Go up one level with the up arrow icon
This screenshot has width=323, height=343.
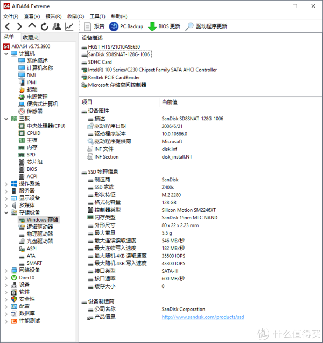coord(32,26)
